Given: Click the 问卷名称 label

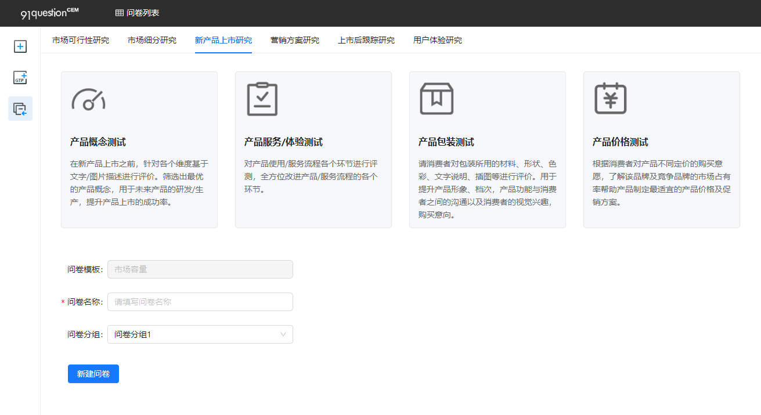Looking at the screenshot, I should coord(85,302).
